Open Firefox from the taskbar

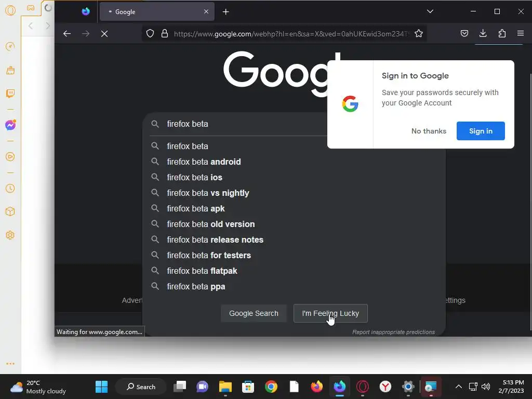click(x=317, y=387)
